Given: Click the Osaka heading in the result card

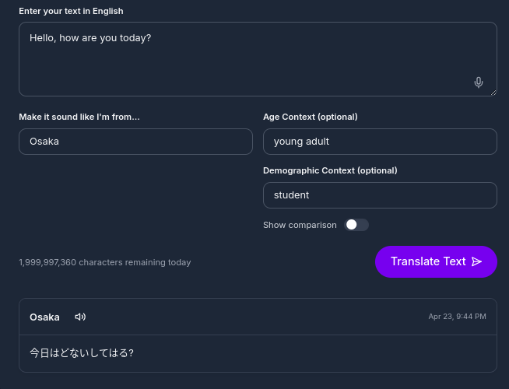Looking at the screenshot, I should click(44, 317).
